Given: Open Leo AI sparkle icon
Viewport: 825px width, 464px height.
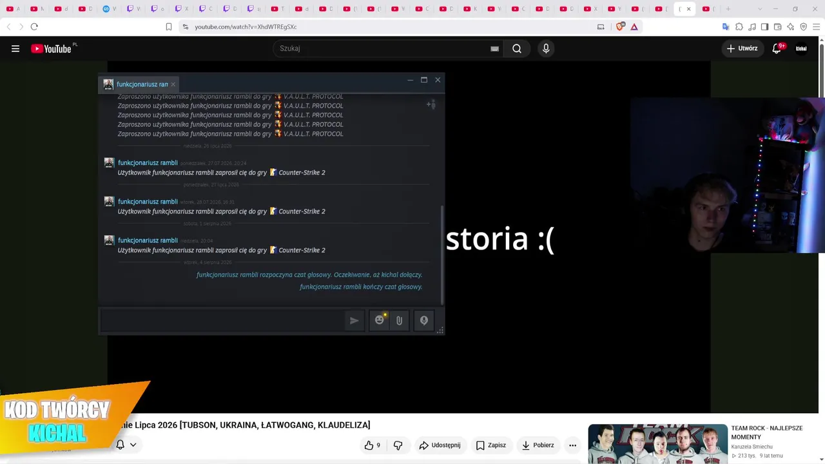Looking at the screenshot, I should coord(790,26).
